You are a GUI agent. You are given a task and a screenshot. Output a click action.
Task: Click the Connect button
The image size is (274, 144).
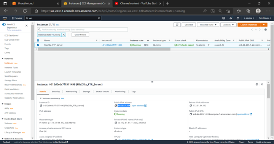pos(189,25)
